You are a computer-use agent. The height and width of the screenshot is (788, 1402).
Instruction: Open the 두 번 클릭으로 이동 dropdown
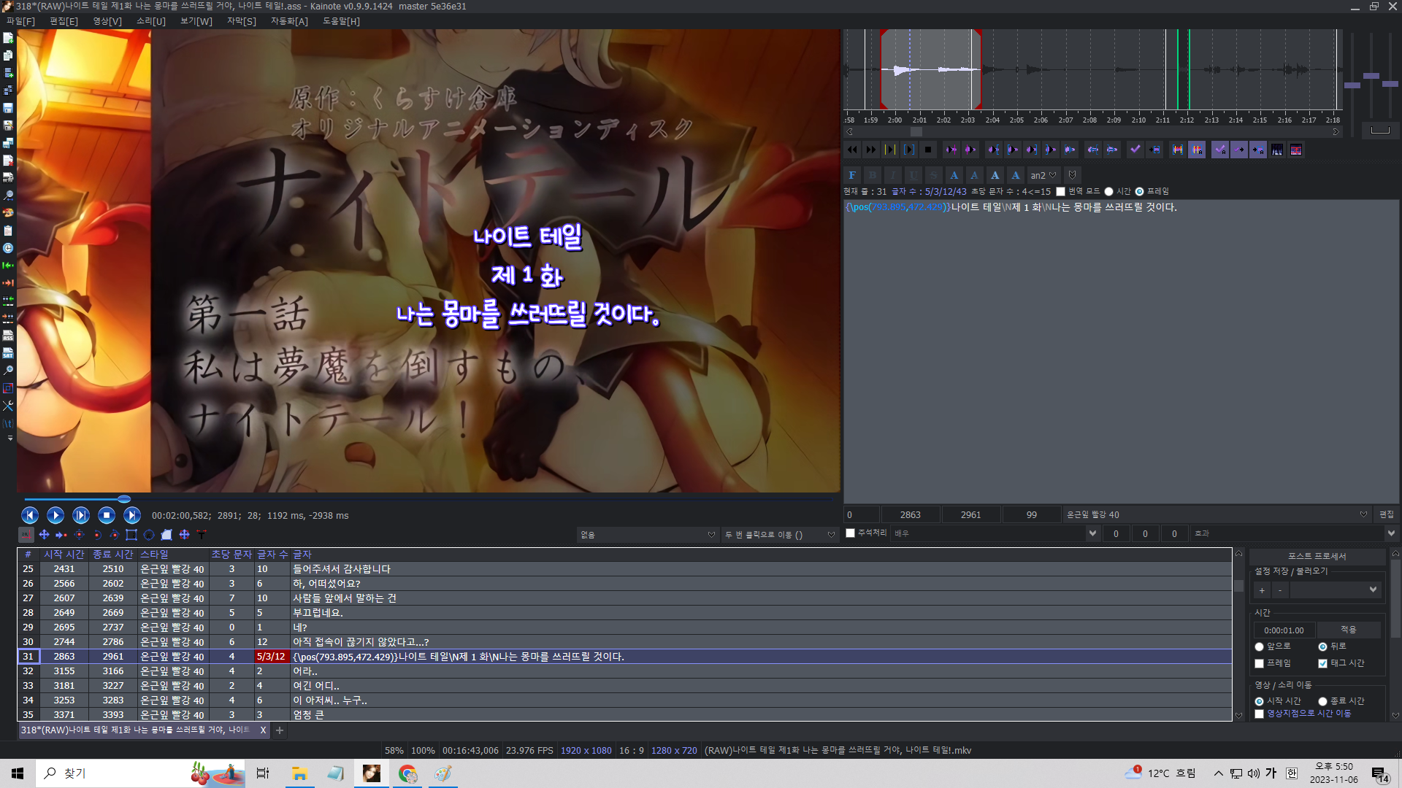point(779,535)
